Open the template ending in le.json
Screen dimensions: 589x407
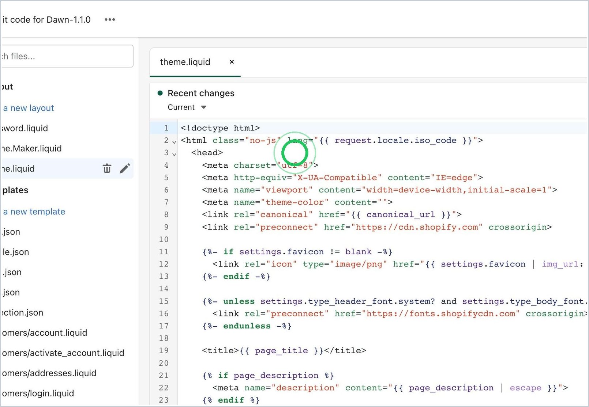coord(15,252)
